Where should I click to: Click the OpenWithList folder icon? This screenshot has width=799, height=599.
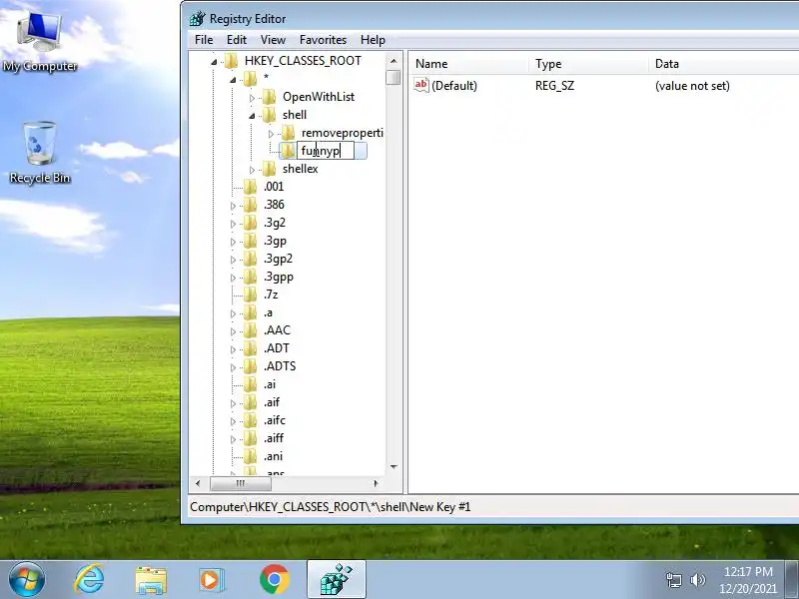coord(269,97)
